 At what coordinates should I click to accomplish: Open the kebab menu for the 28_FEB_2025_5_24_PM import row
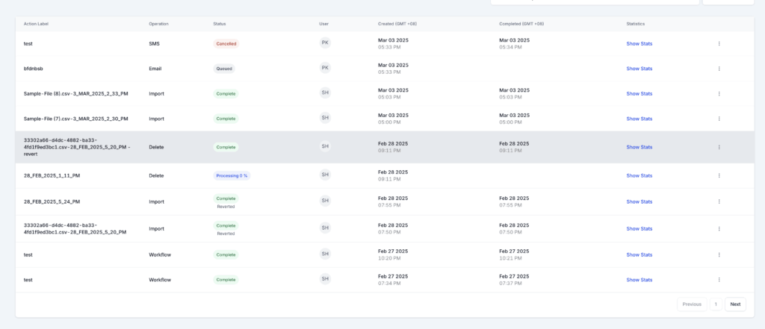pyautogui.click(x=719, y=201)
